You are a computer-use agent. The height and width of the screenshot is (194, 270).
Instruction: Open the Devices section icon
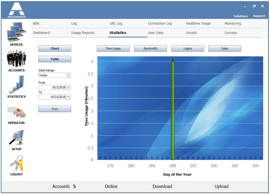(16, 32)
